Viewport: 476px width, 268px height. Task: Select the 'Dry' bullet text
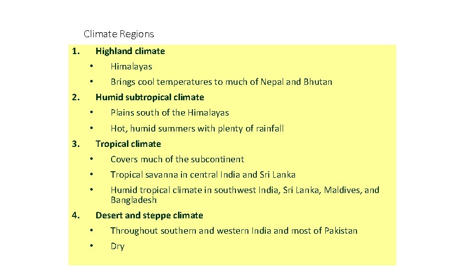pyautogui.click(x=118, y=247)
